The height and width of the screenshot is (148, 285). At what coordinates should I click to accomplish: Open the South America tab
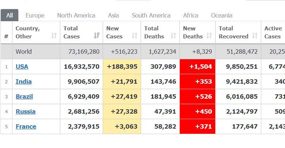tap(151, 15)
